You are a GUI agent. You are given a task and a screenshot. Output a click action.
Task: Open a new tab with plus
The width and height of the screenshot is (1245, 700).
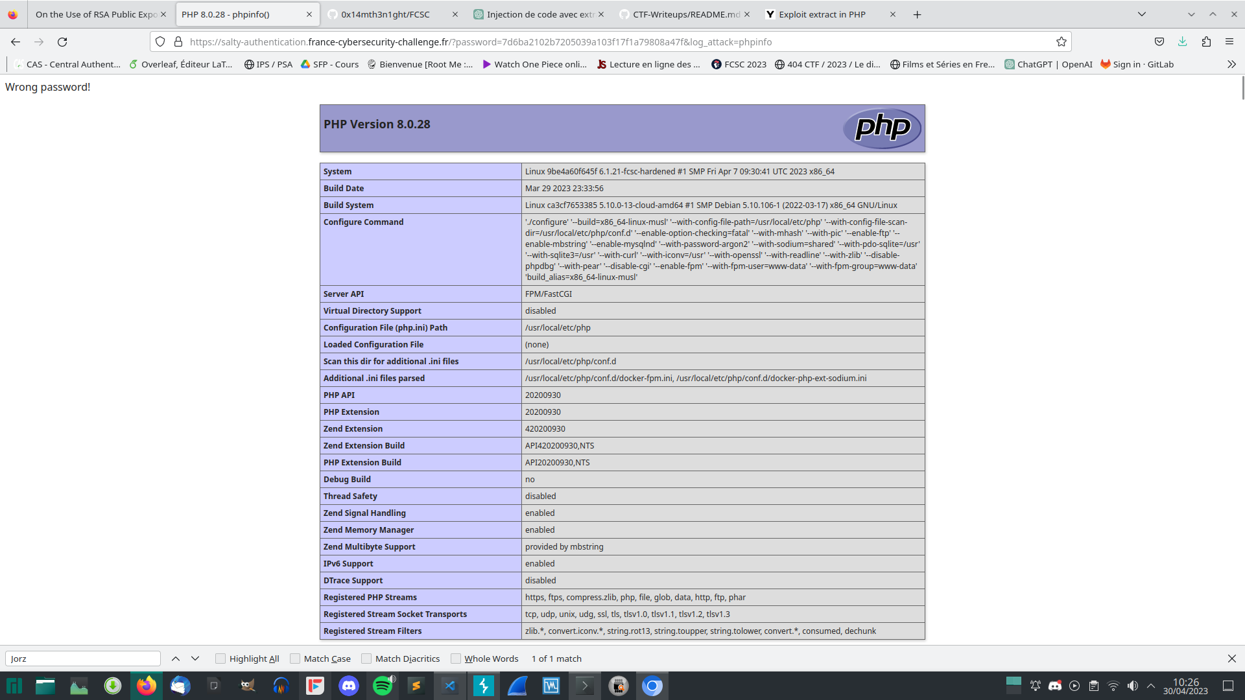pyautogui.click(x=917, y=14)
